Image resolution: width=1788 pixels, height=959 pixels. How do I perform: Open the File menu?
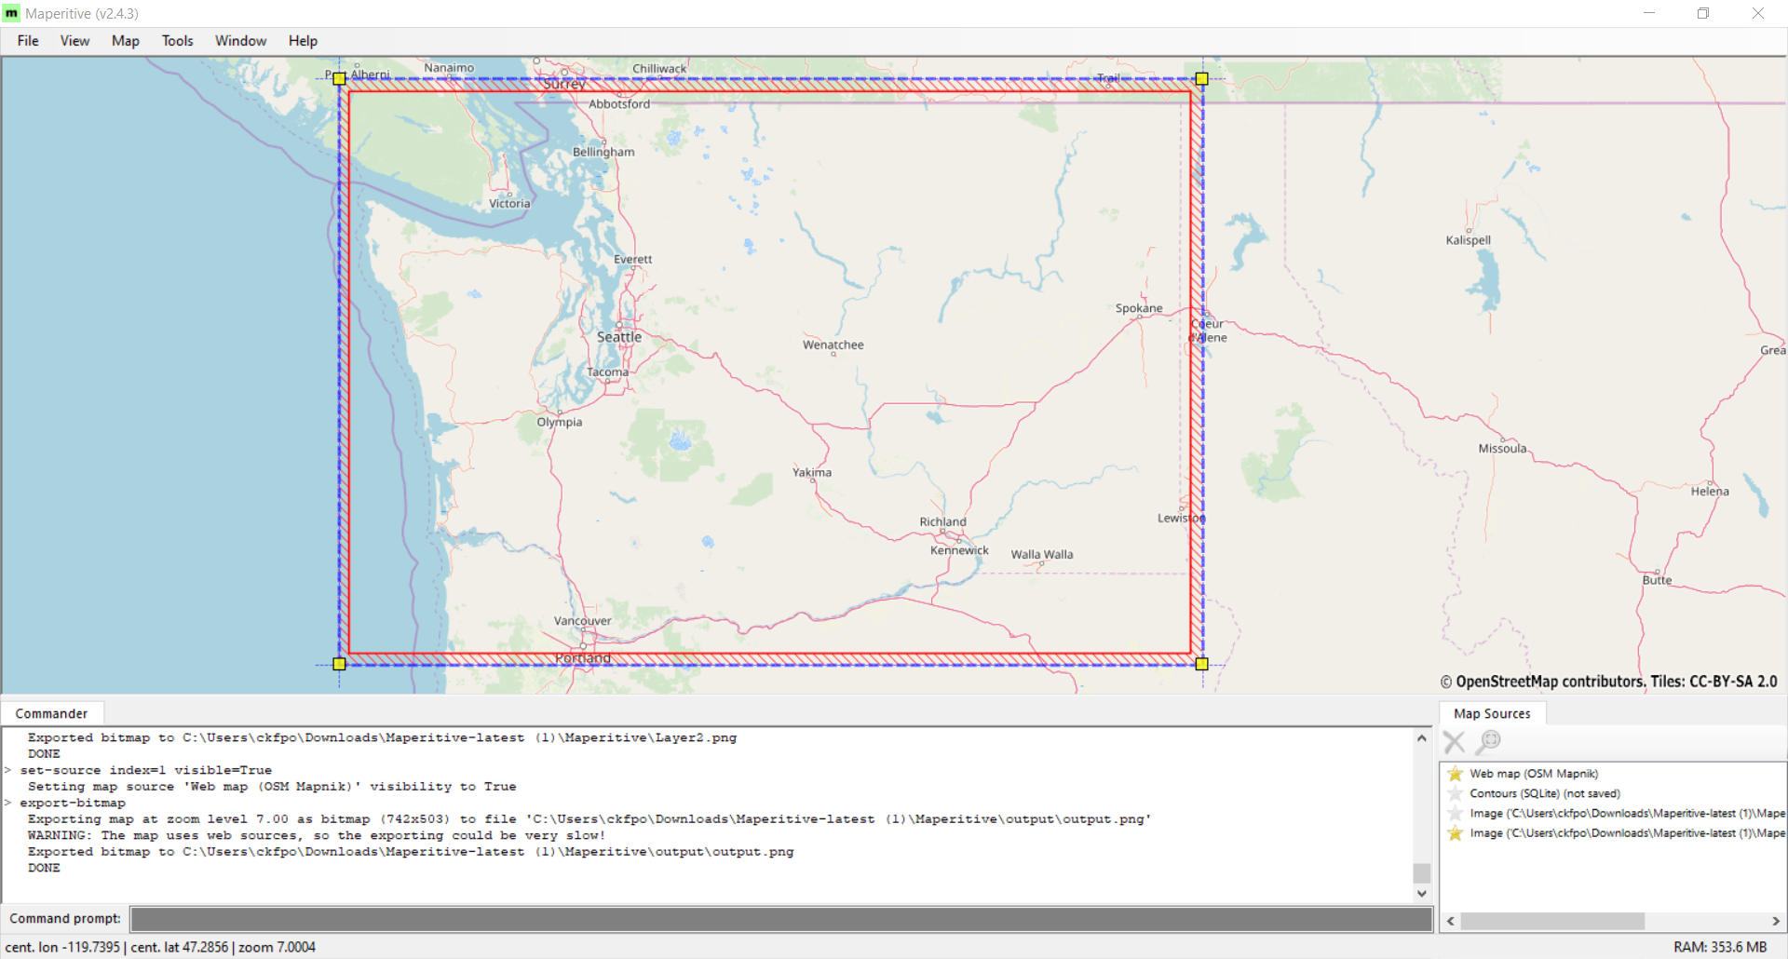pos(27,41)
